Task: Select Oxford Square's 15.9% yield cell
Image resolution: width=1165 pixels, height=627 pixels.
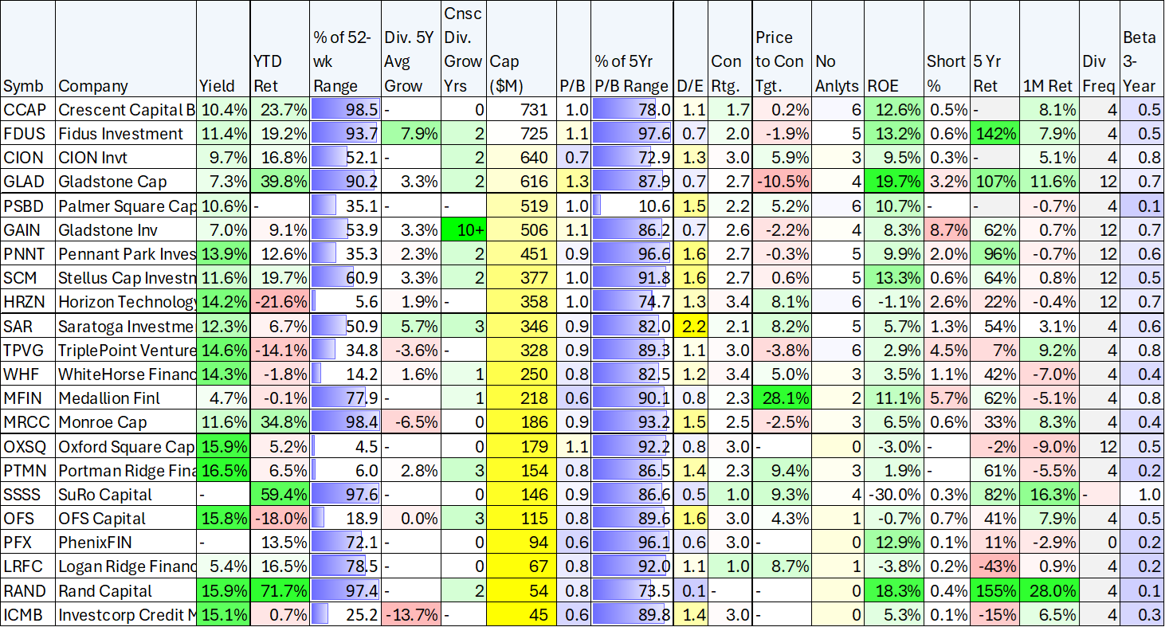Action: tap(223, 446)
